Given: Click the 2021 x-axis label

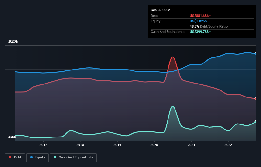Looking at the screenshot, I should click(x=191, y=145).
